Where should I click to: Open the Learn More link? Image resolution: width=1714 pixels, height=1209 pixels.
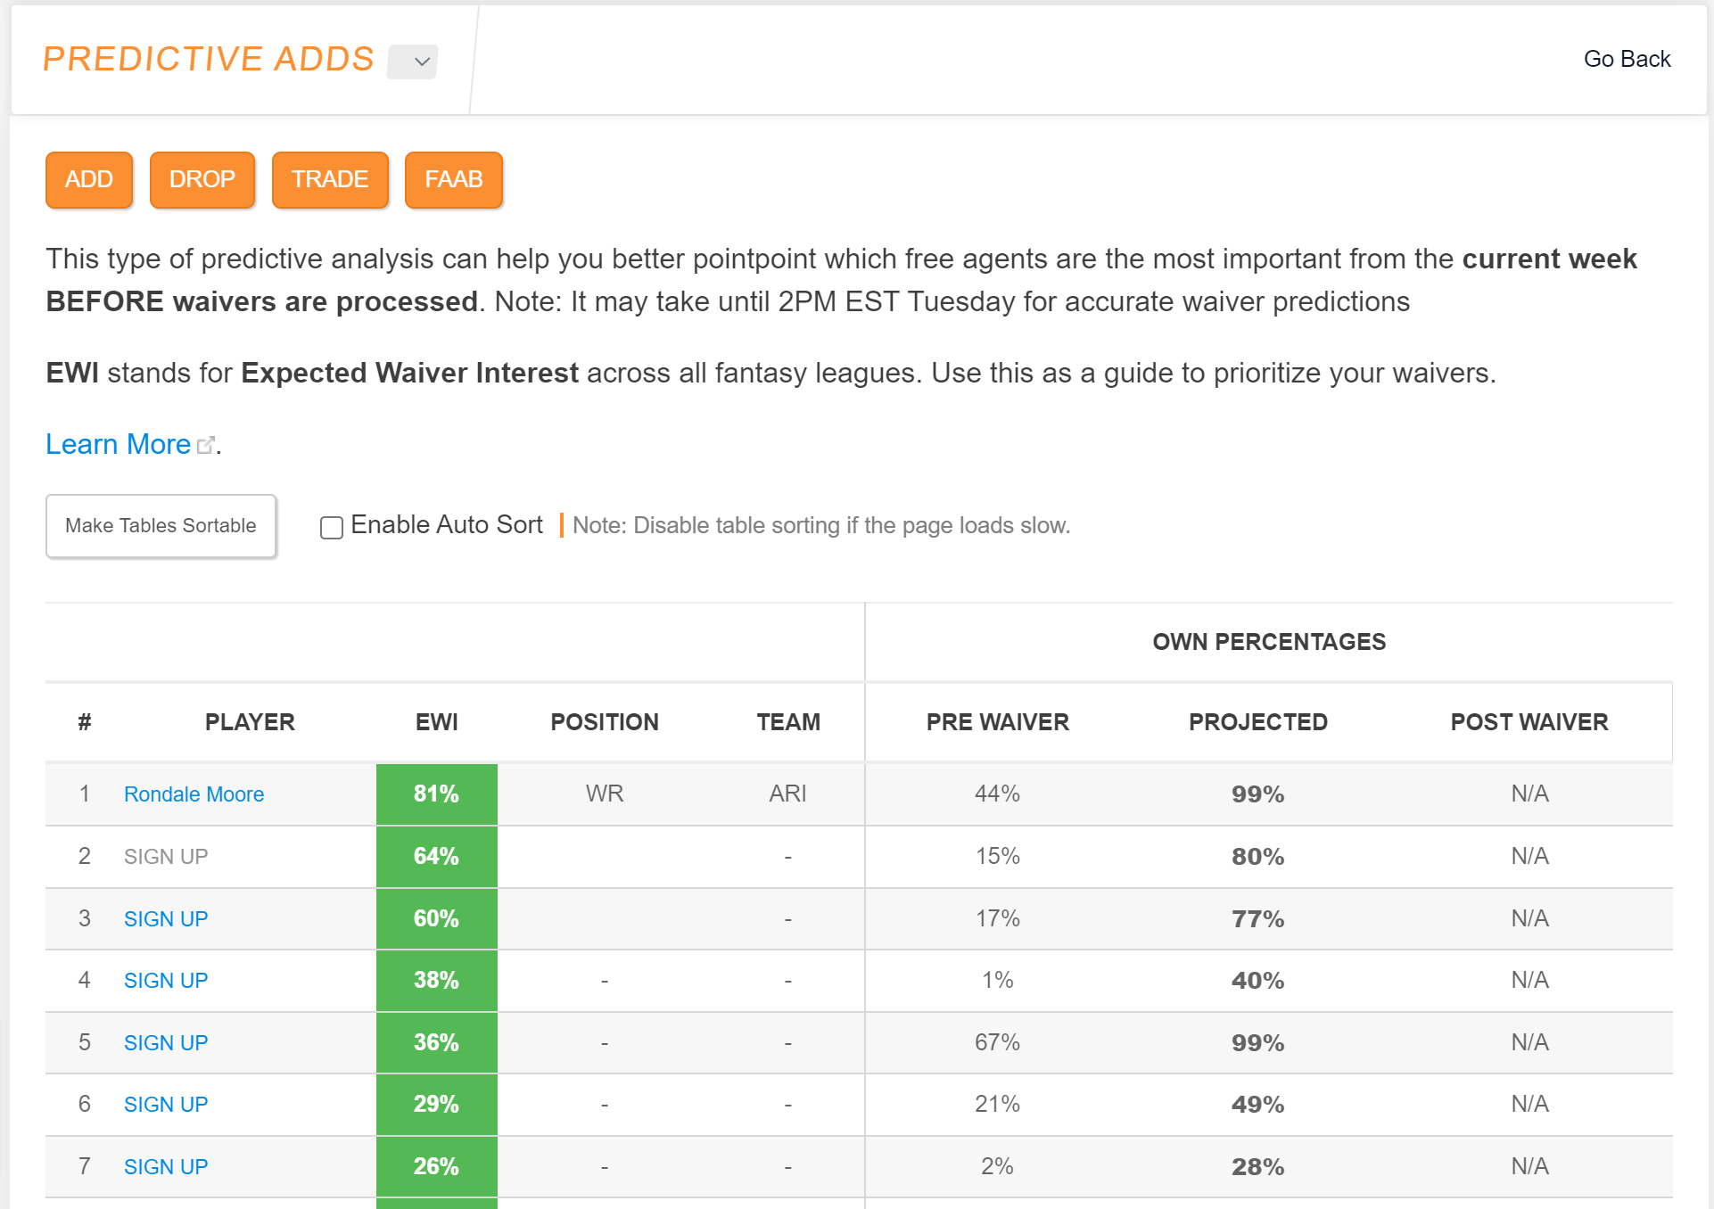click(x=118, y=444)
